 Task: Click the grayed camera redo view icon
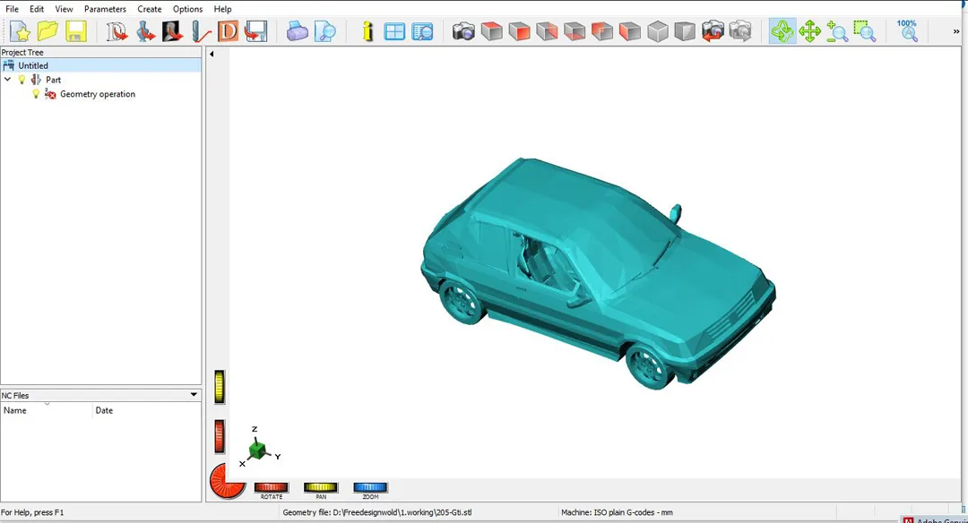(x=740, y=30)
